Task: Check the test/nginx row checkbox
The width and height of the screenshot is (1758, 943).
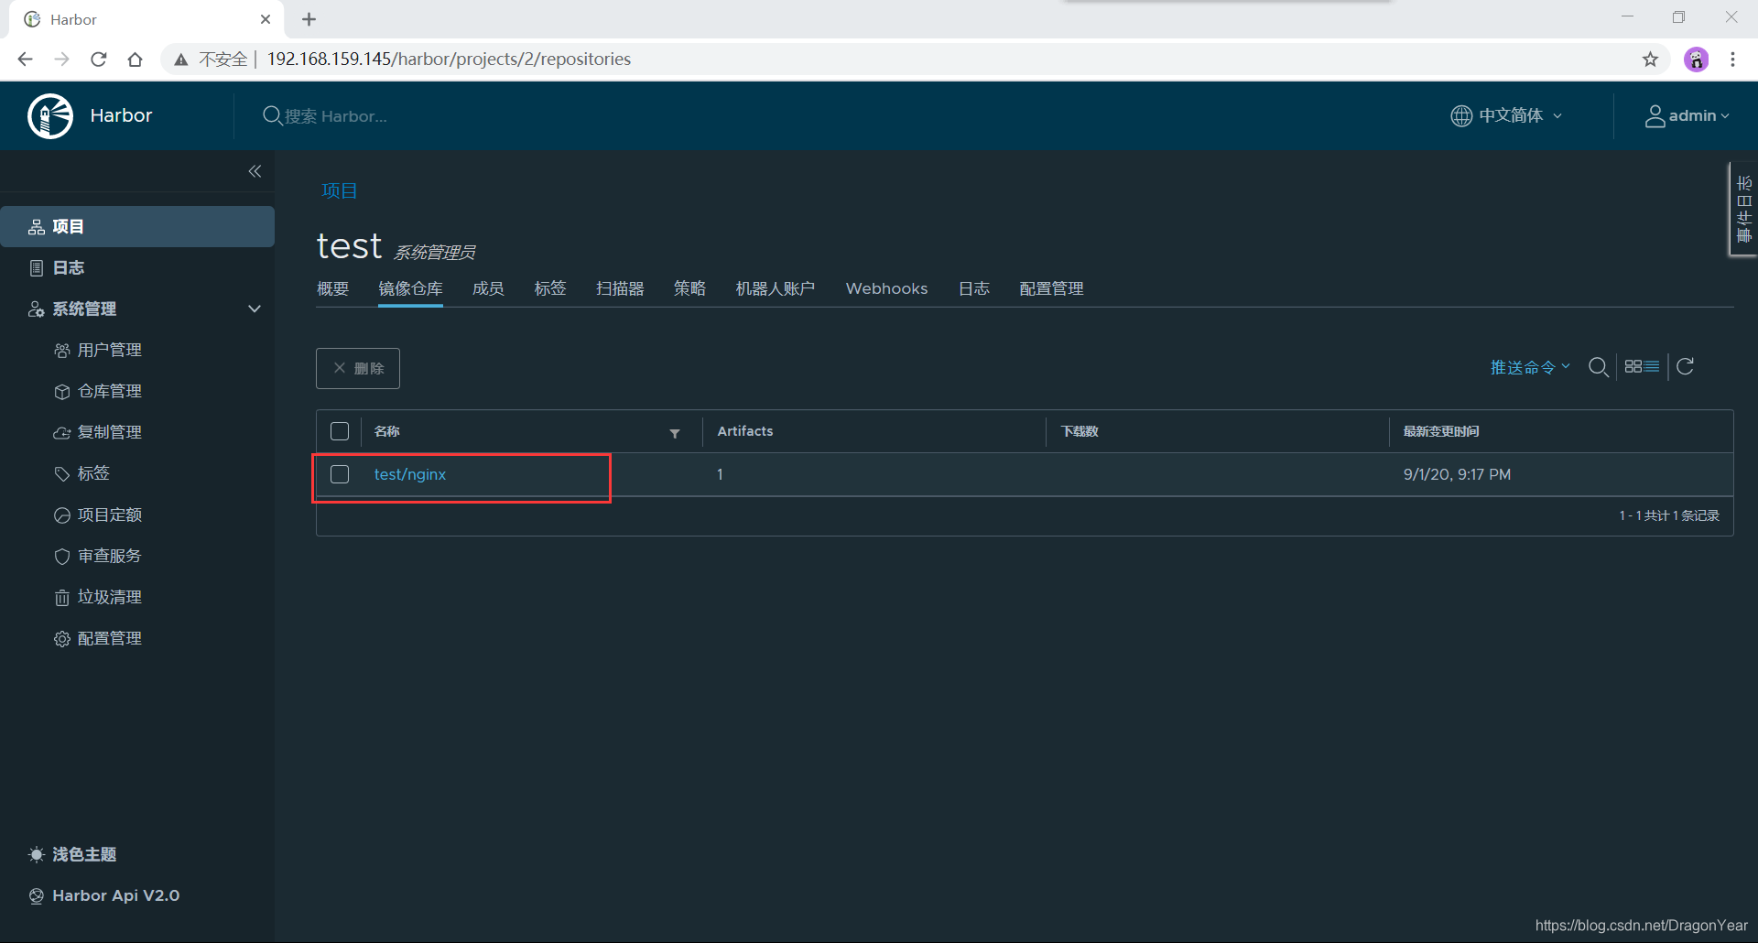Action: pos(340,474)
